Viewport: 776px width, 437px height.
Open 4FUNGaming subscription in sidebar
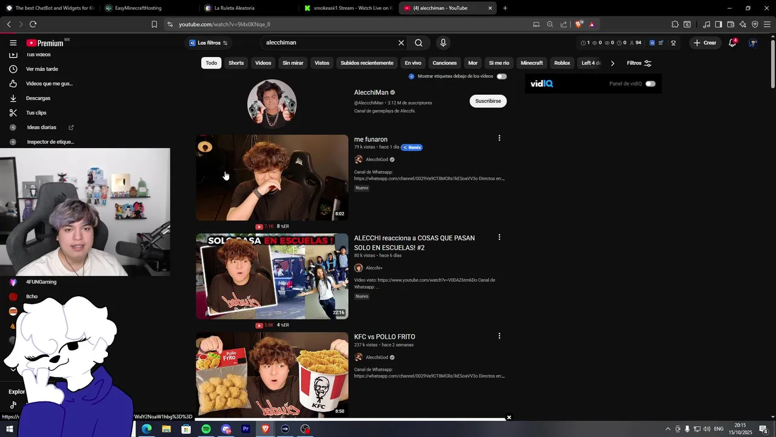[x=41, y=282]
